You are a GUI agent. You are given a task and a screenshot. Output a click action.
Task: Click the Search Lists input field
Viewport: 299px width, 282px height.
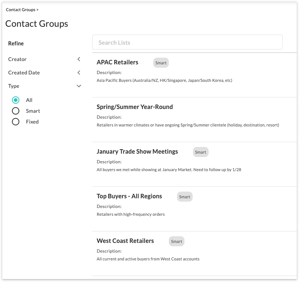click(x=187, y=42)
